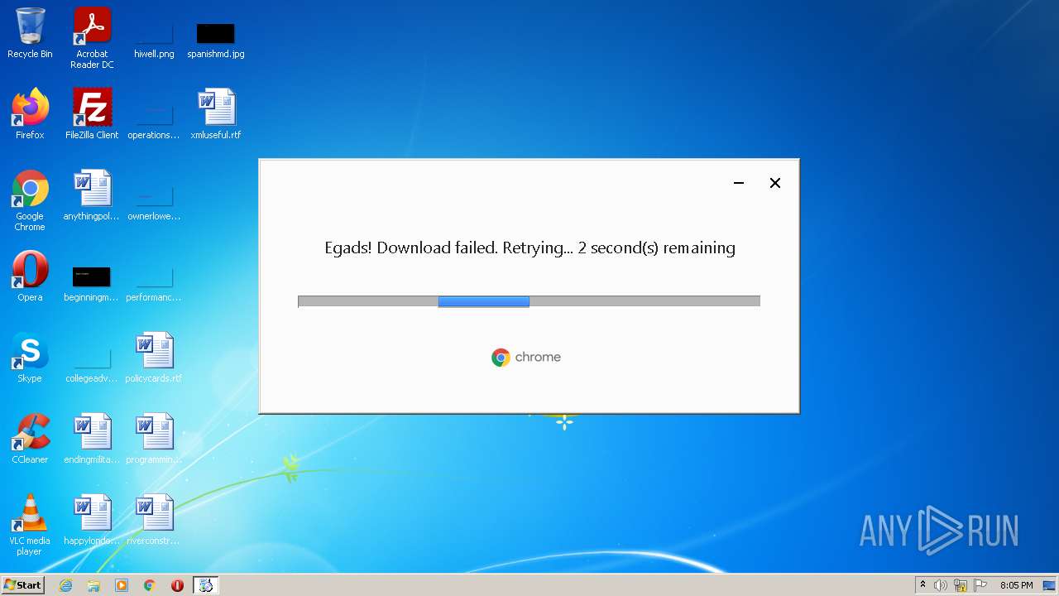Select performanc... desktop file
The height and width of the screenshot is (596, 1059).
[x=154, y=281]
